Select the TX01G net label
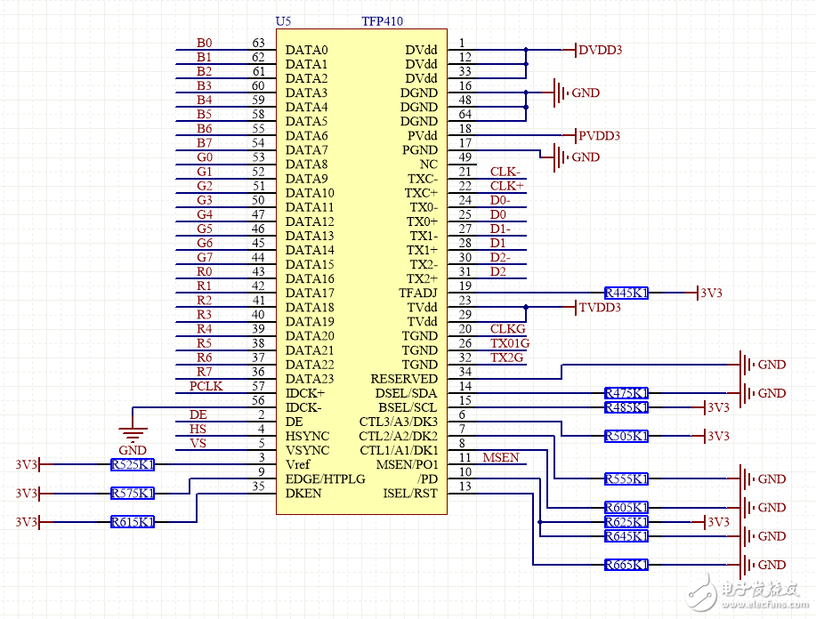 click(x=510, y=343)
